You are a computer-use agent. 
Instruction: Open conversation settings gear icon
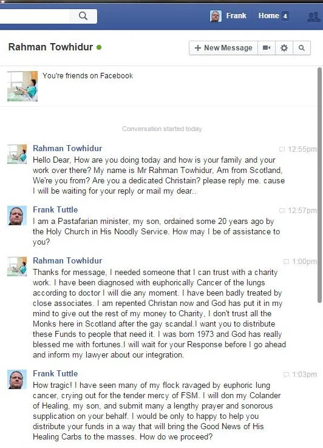coord(284,48)
